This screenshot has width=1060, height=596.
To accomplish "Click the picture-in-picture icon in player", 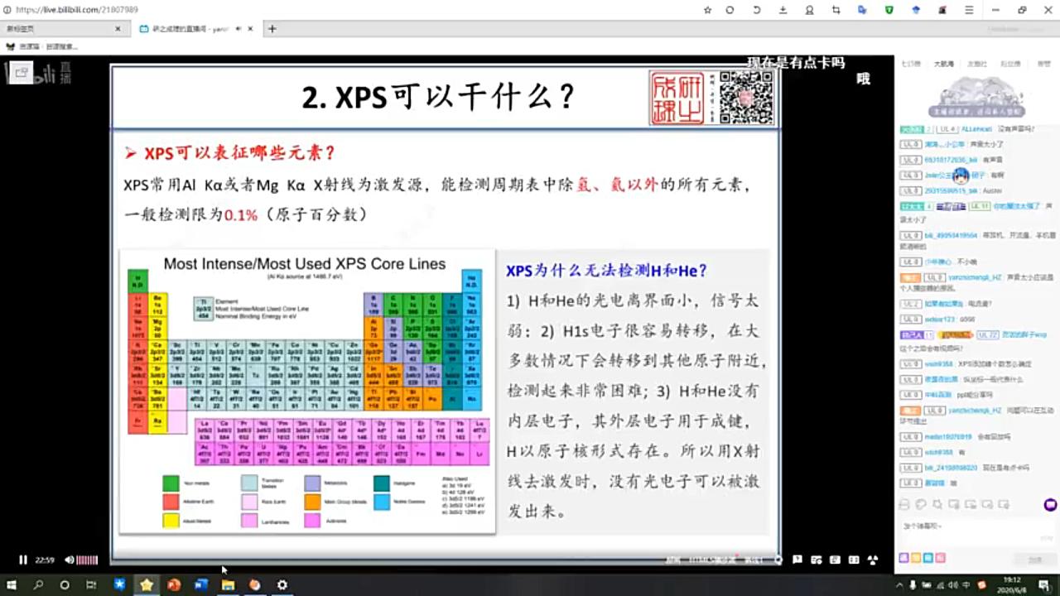I will (835, 560).
